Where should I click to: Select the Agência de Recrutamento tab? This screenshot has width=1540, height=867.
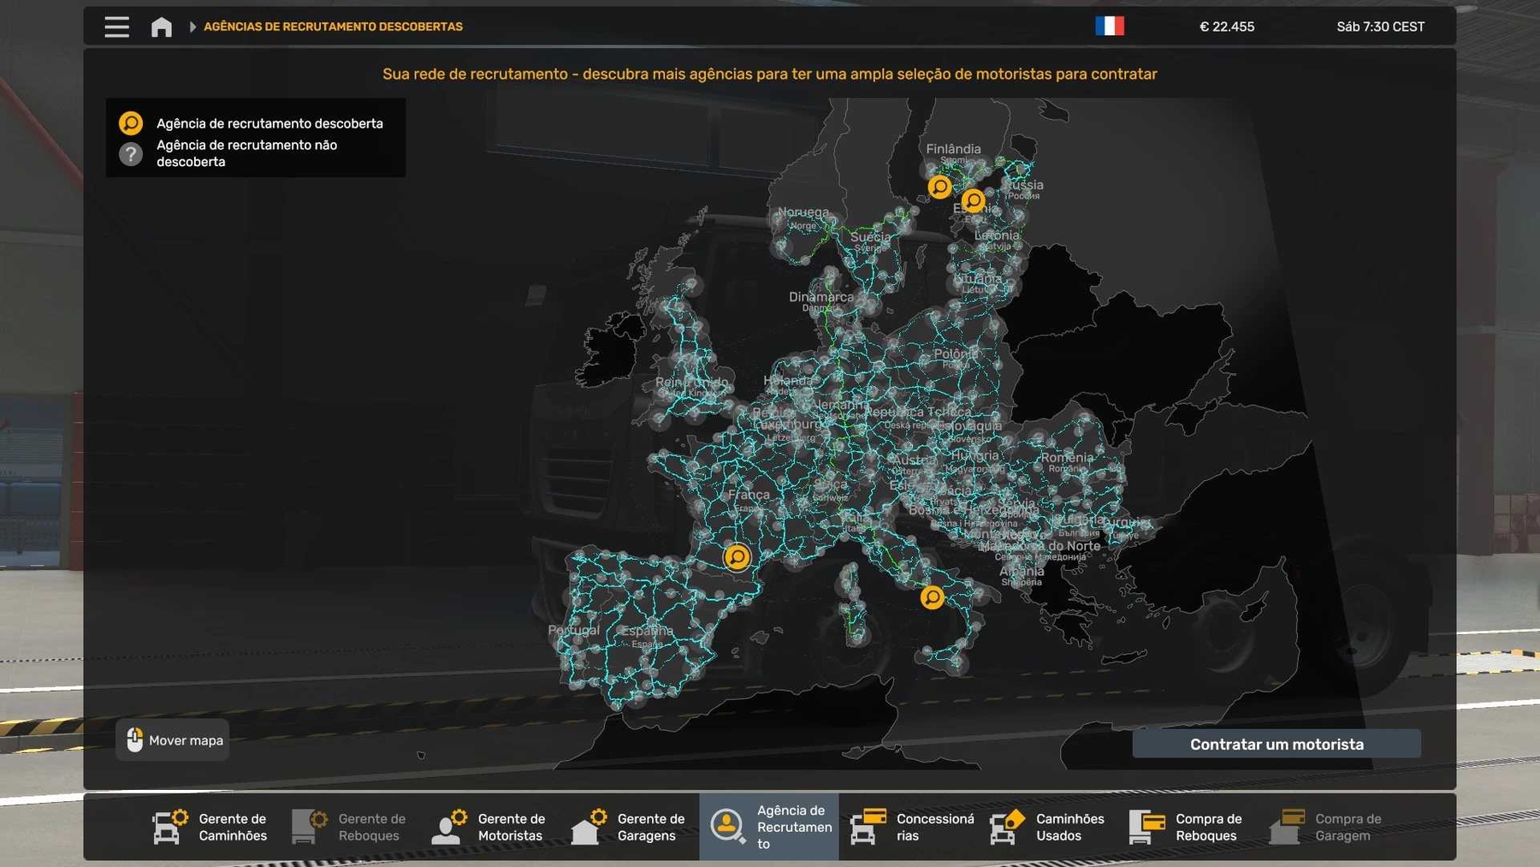pos(769,827)
